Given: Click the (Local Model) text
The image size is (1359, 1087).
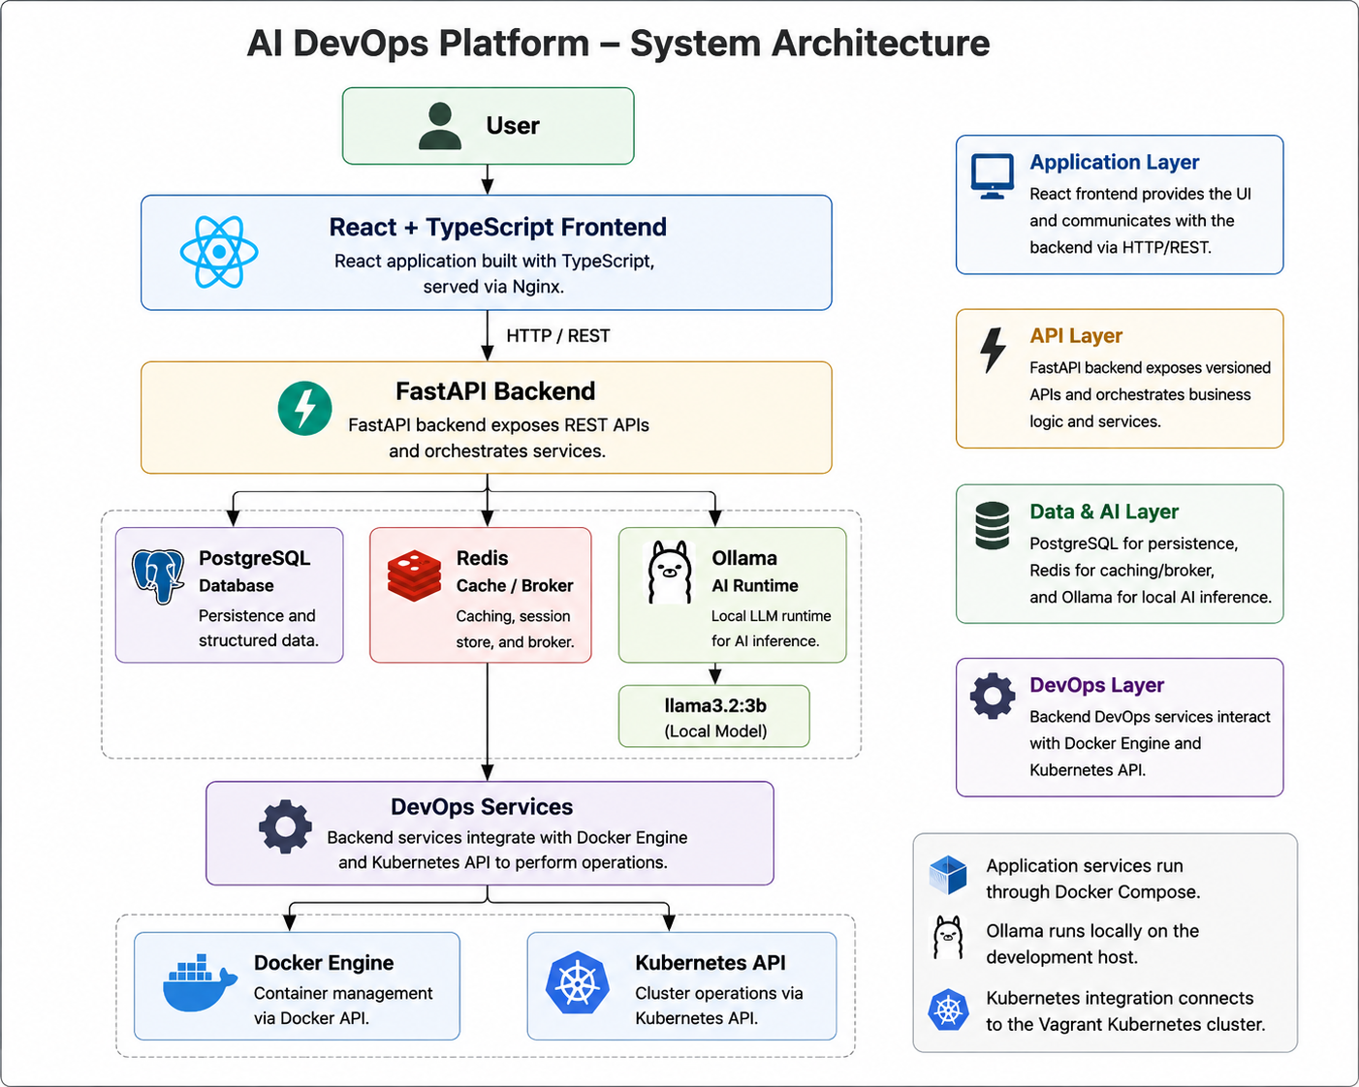Looking at the screenshot, I should [x=715, y=731].
